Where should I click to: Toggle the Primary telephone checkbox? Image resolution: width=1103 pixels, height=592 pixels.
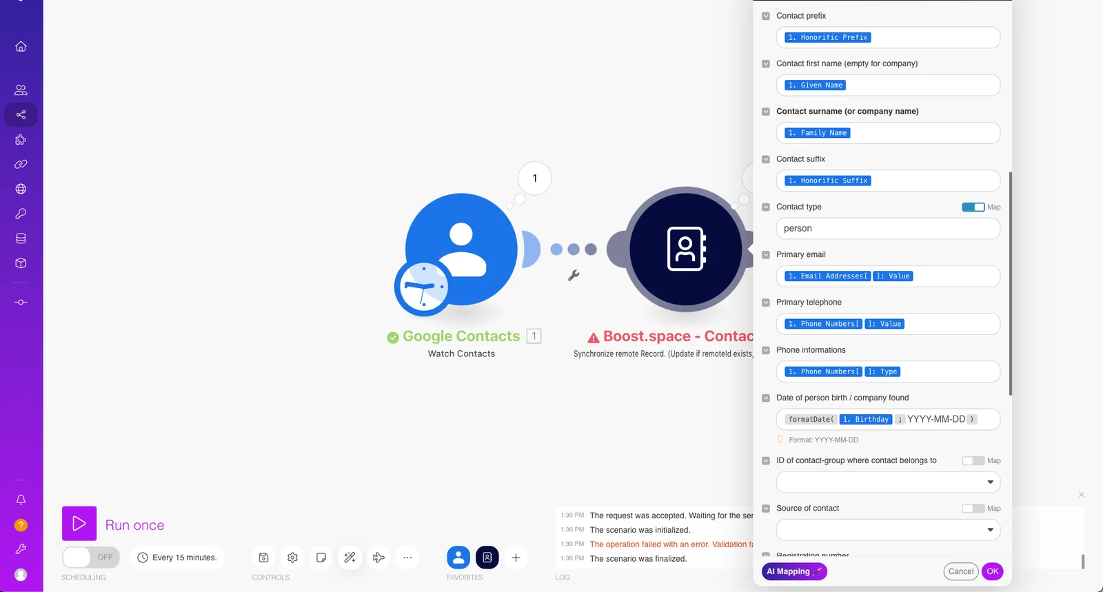tap(766, 303)
